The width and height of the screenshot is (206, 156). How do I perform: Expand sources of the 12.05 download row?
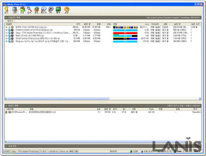[x=6, y=36]
